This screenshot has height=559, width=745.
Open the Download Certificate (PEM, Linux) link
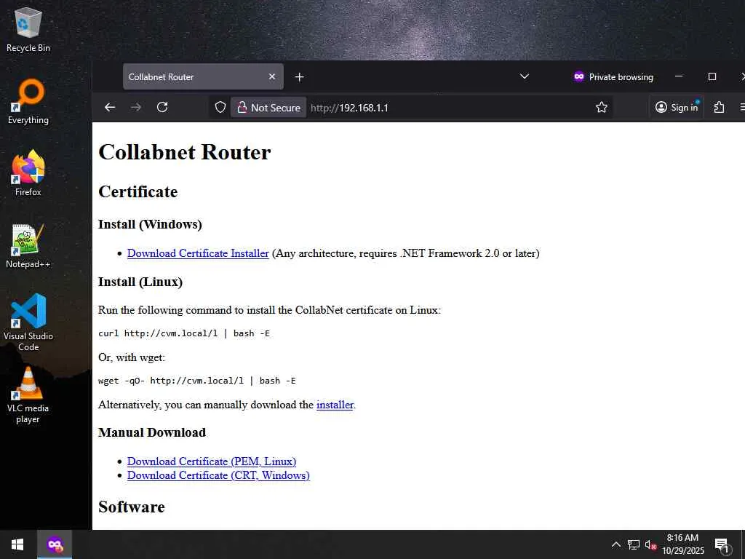212,461
